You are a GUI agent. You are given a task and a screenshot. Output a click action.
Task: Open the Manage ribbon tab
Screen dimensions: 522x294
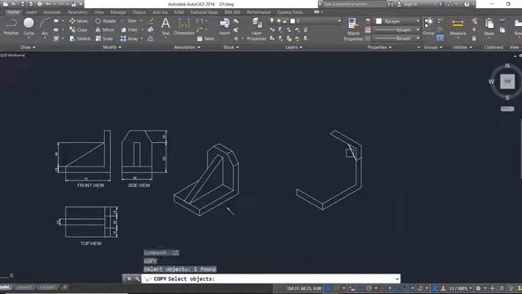pos(118,12)
